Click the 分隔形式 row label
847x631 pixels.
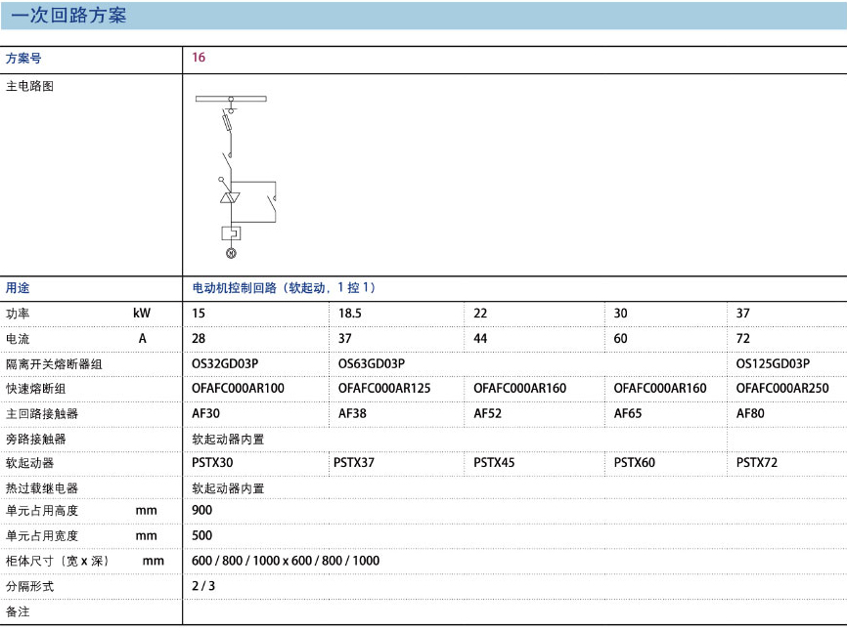click(x=29, y=586)
